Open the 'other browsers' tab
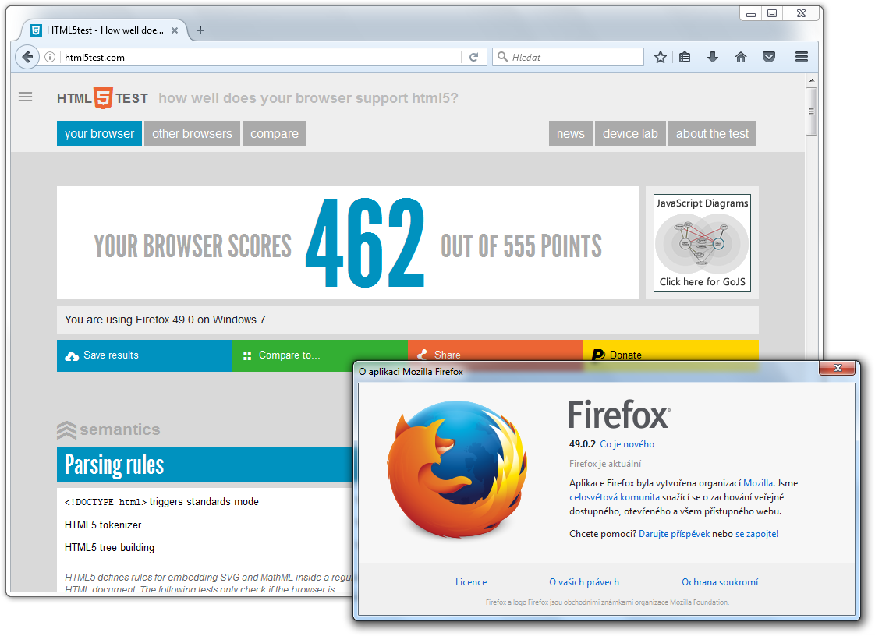 [192, 133]
